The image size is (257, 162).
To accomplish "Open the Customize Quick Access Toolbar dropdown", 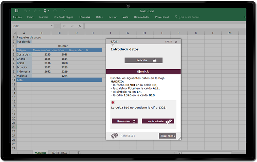I will 65,11.
